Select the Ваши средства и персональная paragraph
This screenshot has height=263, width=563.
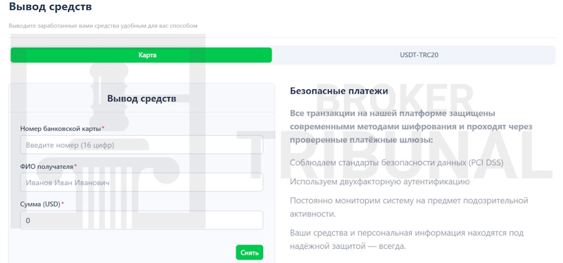[x=407, y=240]
